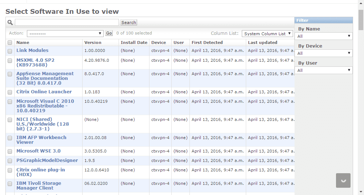Open the NICI (Shared) U.S./Worldwide link
Screen dimensions: 364x195
tap(43, 124)
